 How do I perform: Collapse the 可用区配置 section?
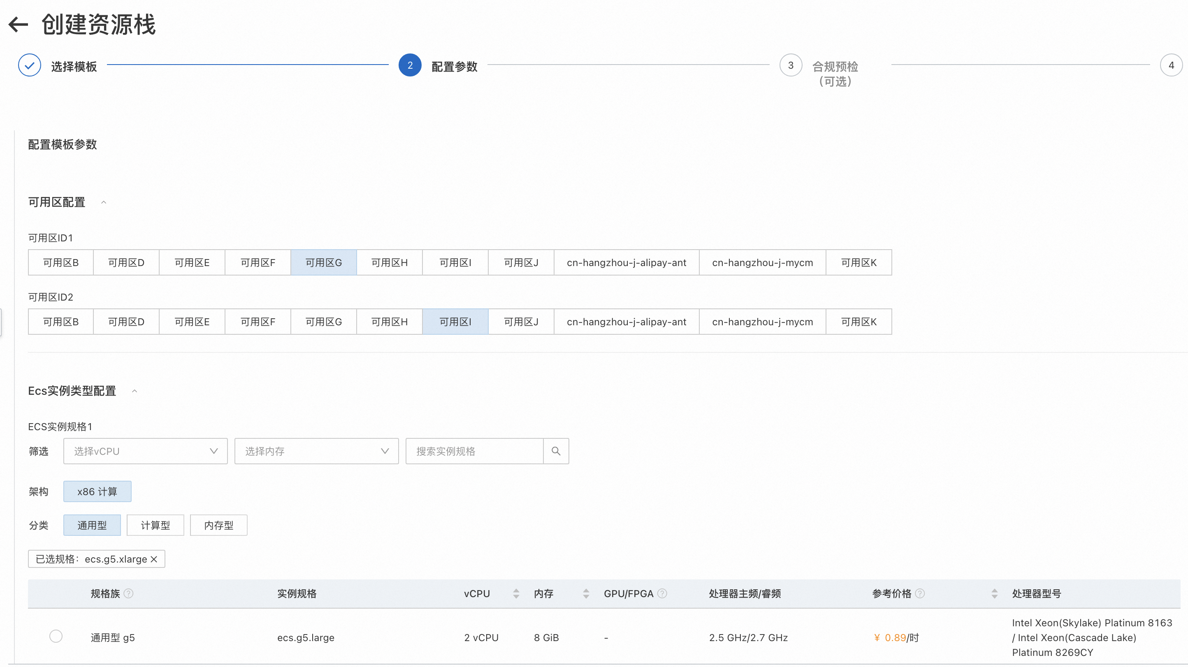(104, 202)
